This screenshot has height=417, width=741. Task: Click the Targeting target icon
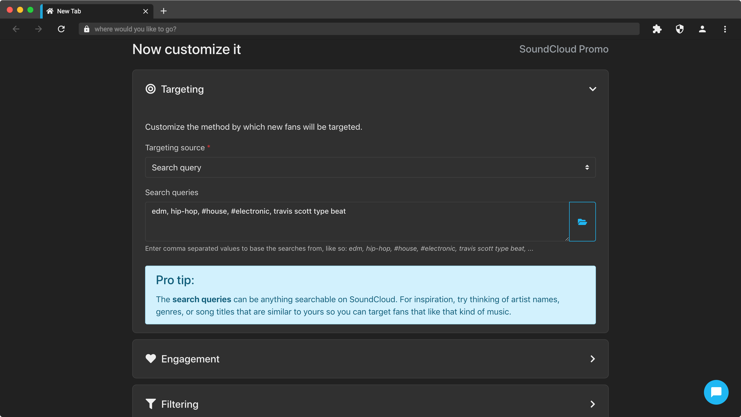(151, 89)
